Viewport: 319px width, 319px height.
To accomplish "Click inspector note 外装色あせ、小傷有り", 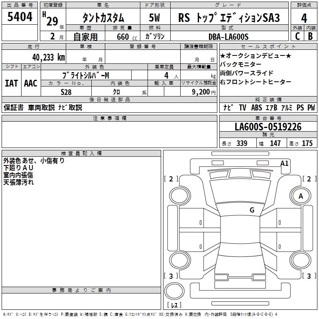I will click(x=34, y=161).
